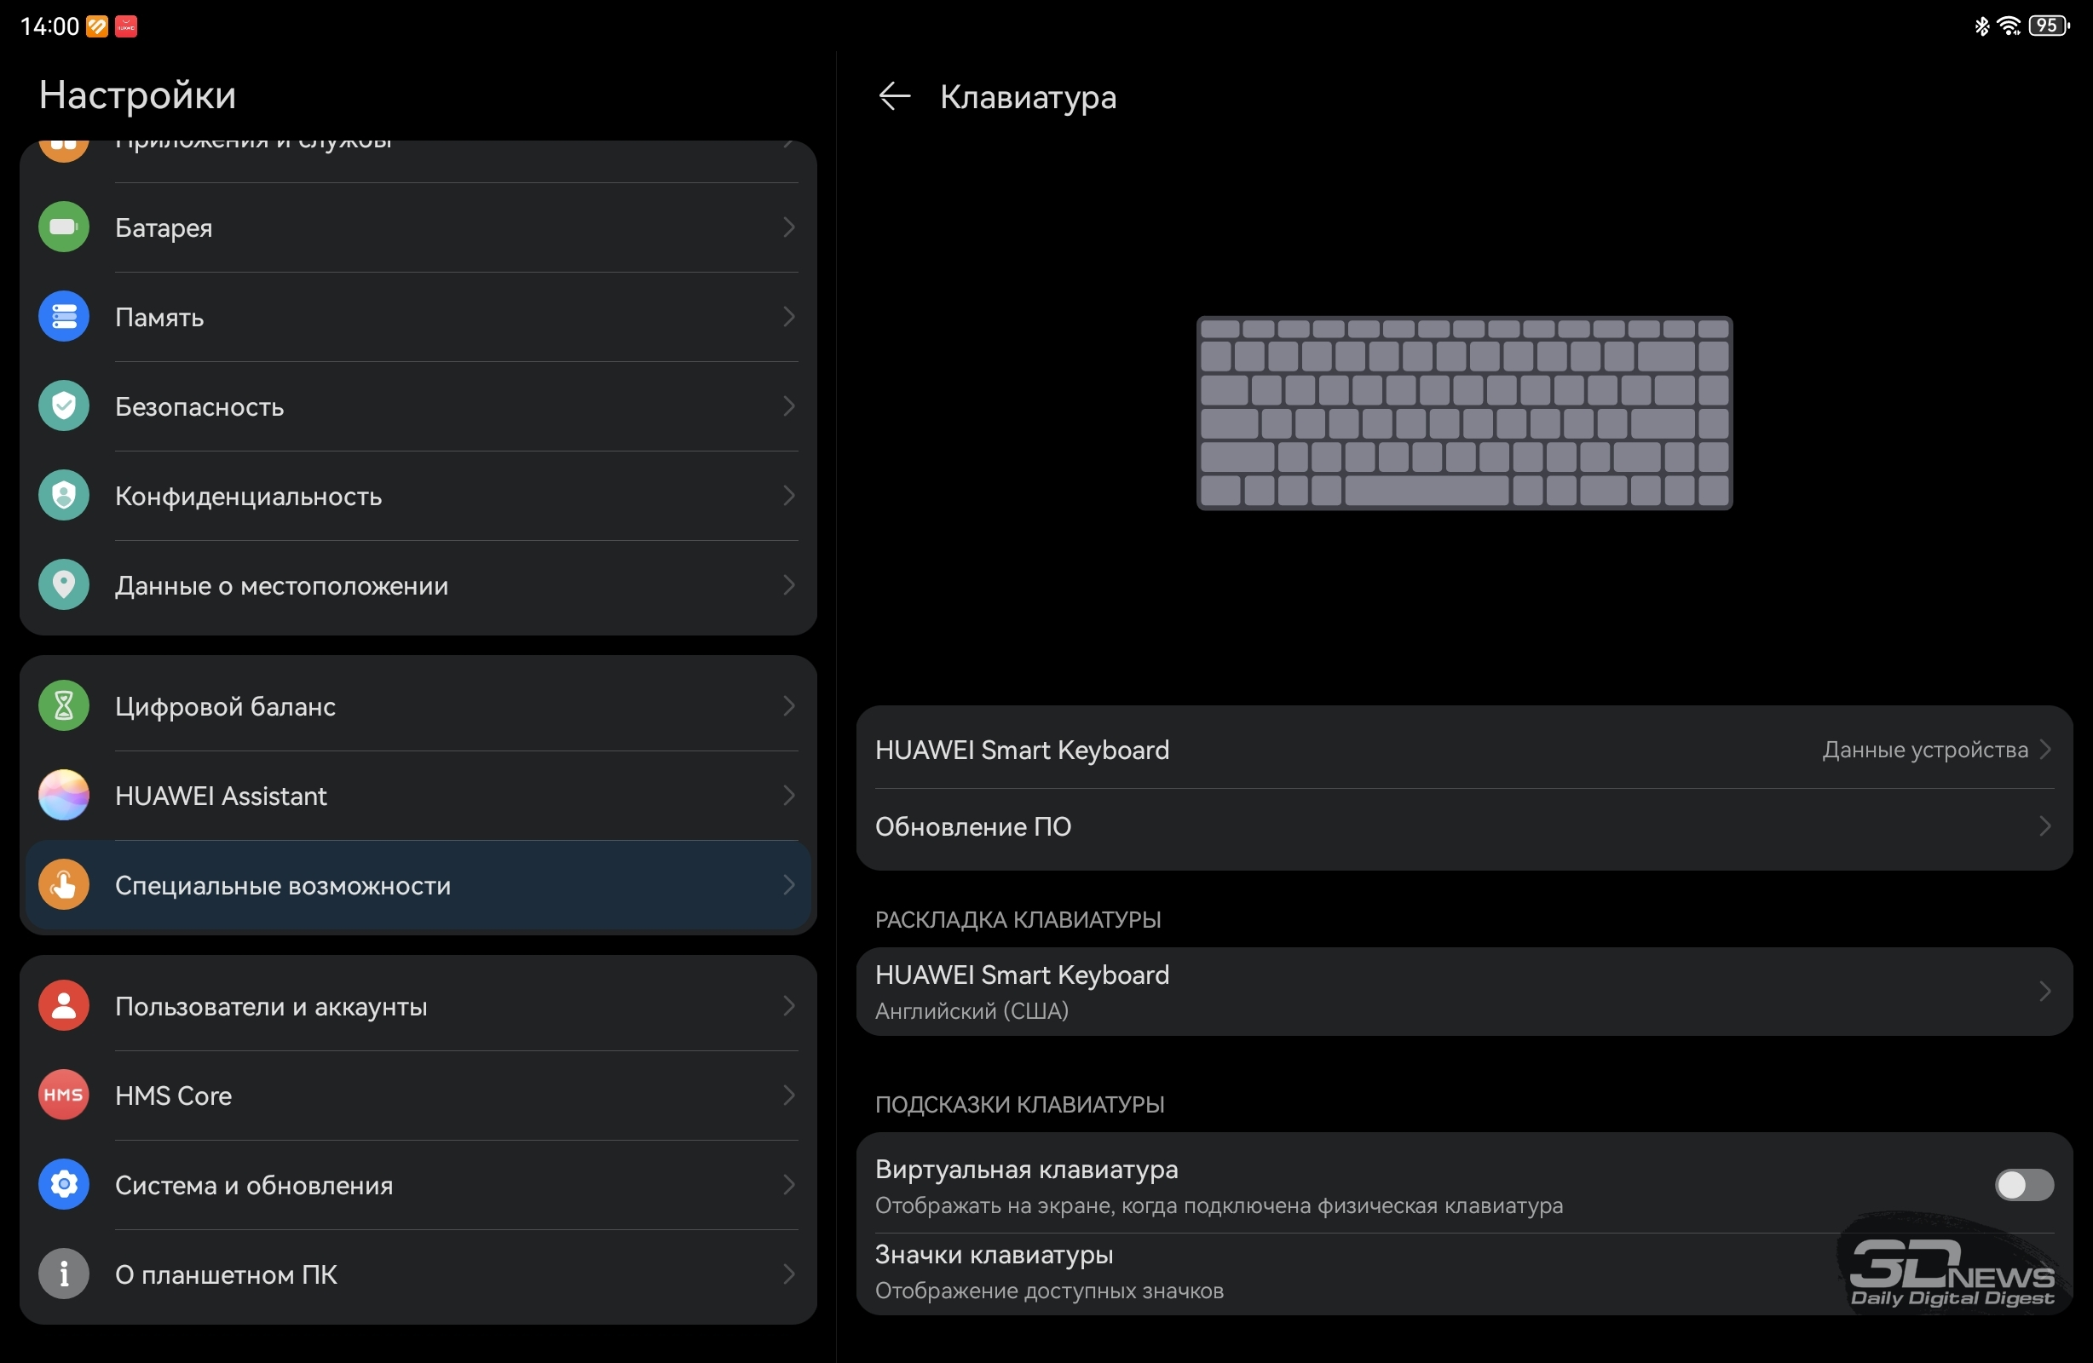Toggle the Виртуальная клавиатура switch
The height and width of the screenshot is (1363, 2093).
[2023, 1184]
